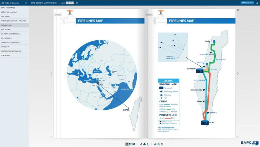Click the '750 Km PIPELINES' text
Screen dimensions: 260x147
[x=166, y=128]
